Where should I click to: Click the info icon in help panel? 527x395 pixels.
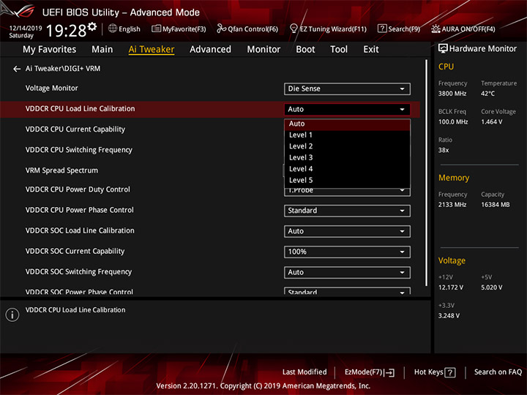click(x=12, y=315)
